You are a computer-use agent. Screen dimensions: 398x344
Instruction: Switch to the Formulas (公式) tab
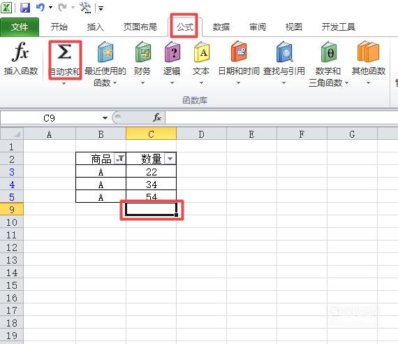click(185, 27)
